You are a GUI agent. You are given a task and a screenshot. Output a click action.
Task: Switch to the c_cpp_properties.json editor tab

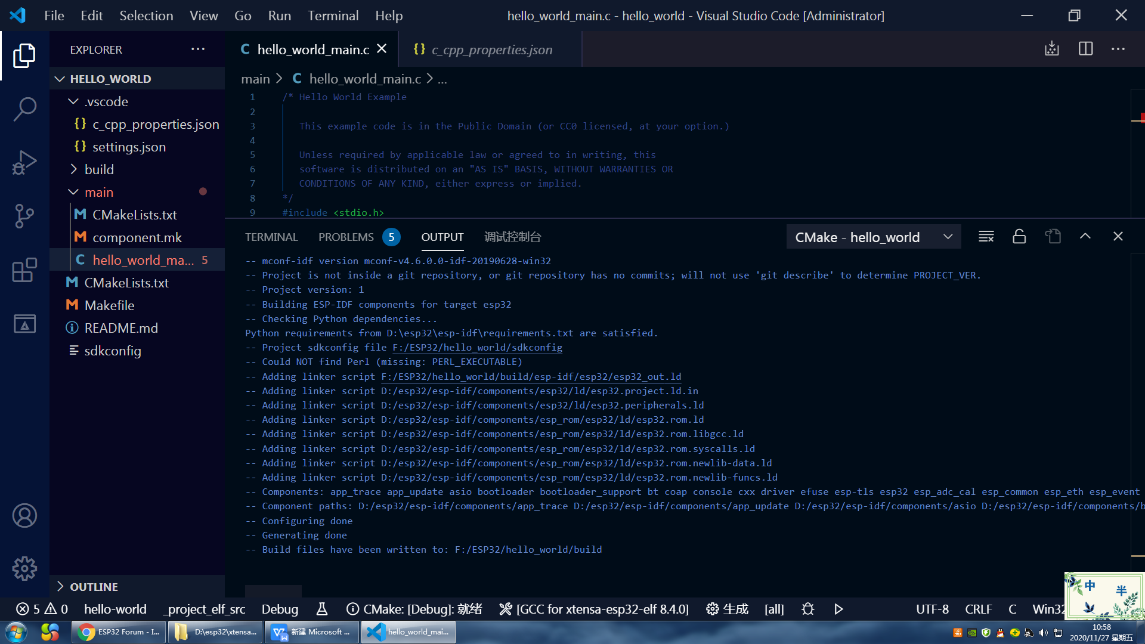pos(490,49)
